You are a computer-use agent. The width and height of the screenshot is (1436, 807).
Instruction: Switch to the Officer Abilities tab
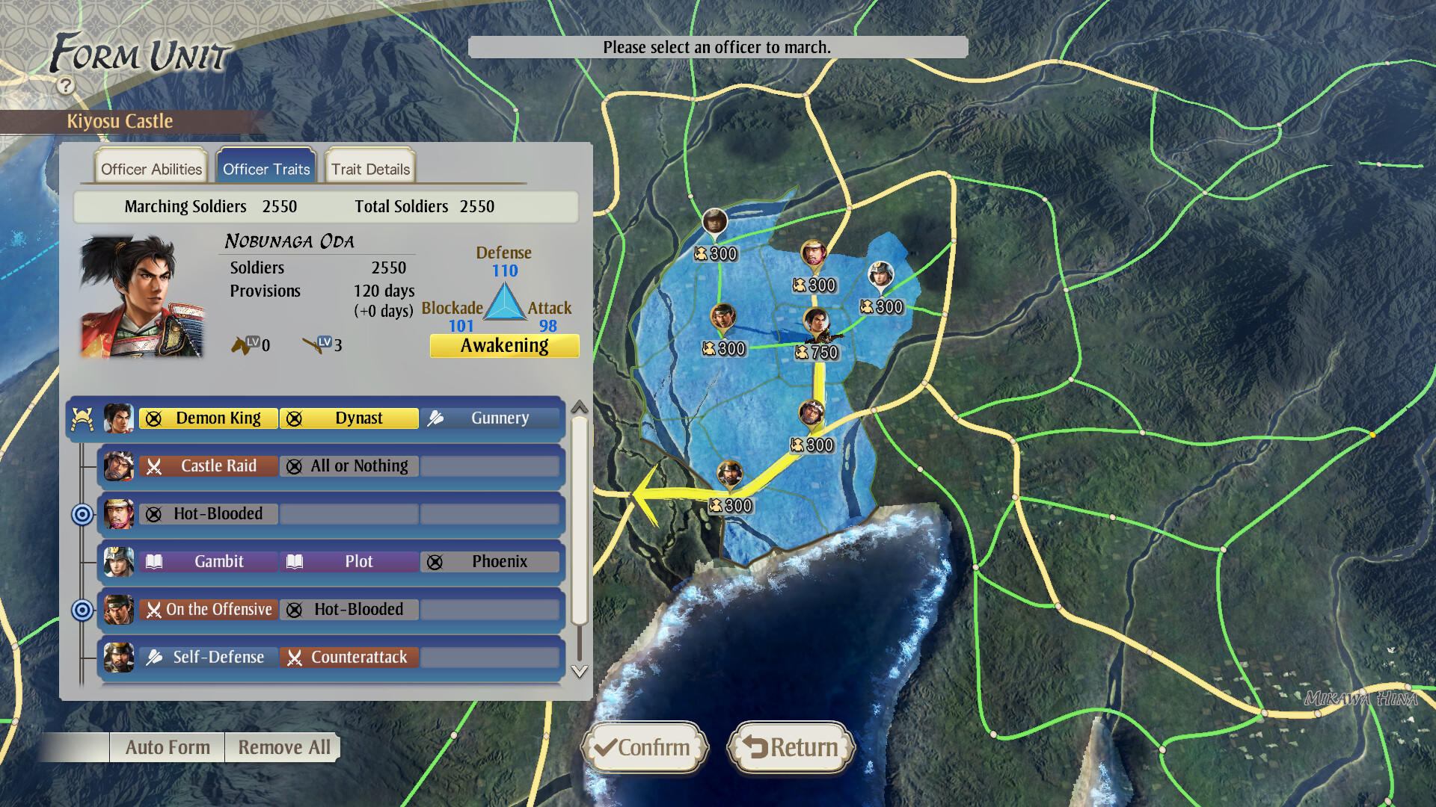[152, 168]
